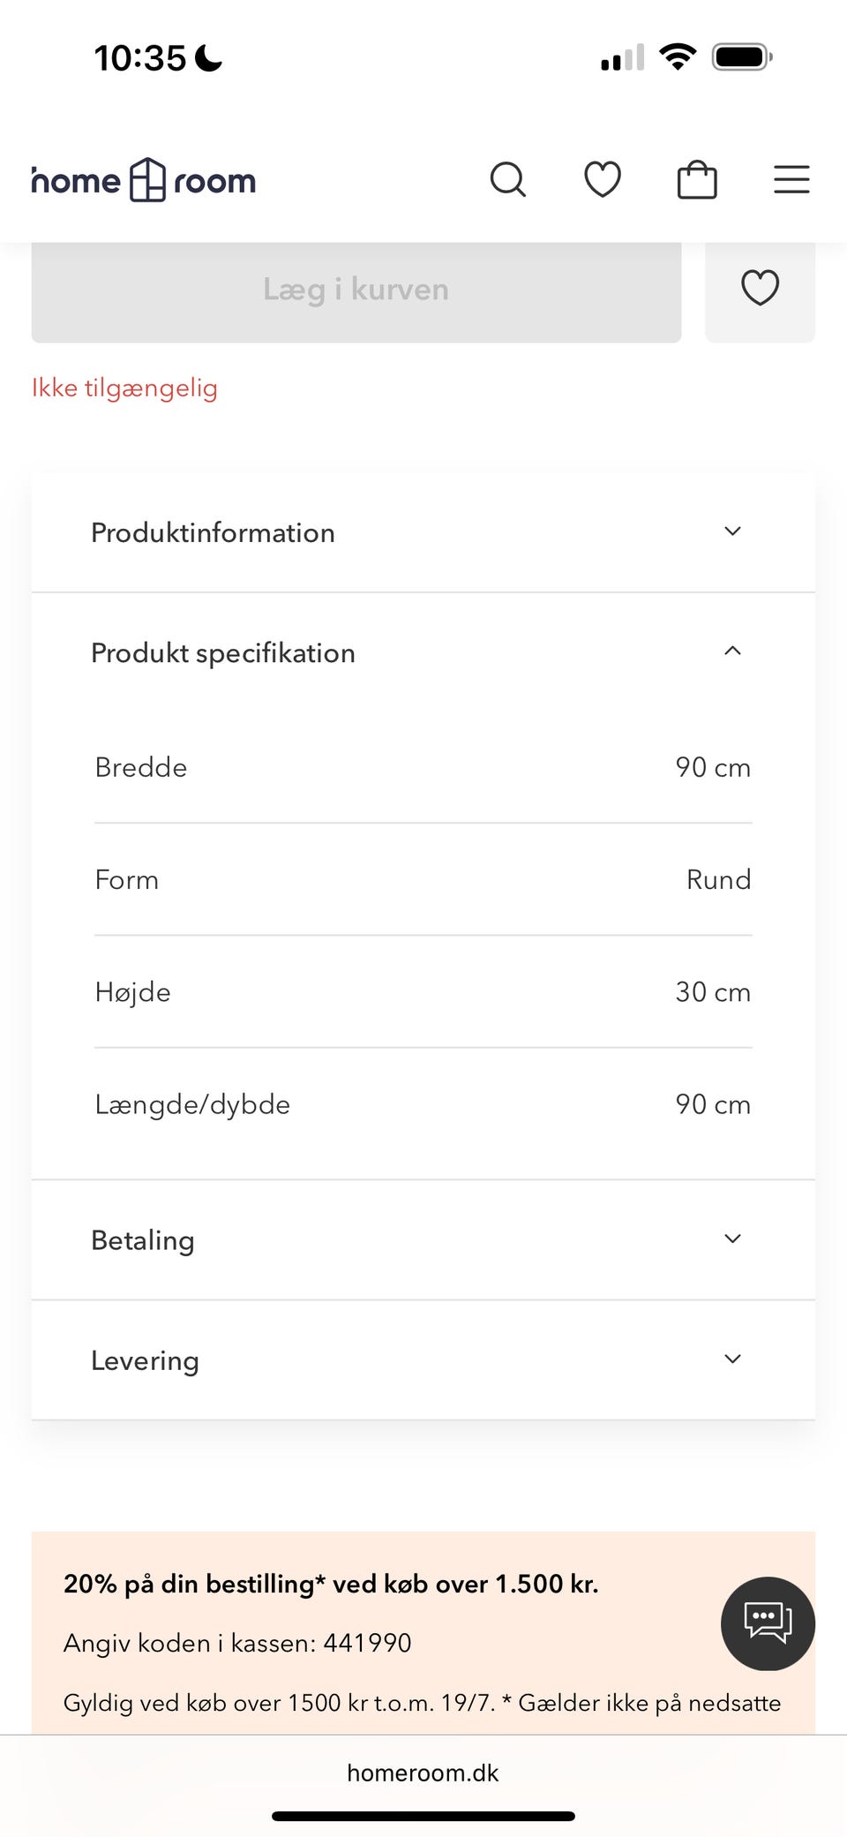Expand the Levering section
The image size is (847, 1837).
coord(423,1359)
